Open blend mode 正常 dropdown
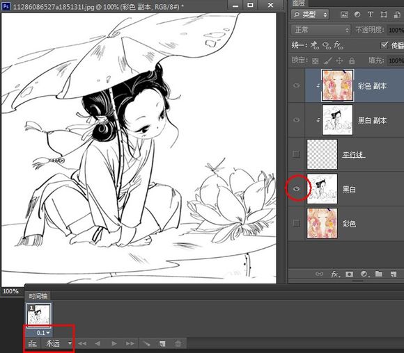This screenshot has height=353, width=404. point(321,30)
